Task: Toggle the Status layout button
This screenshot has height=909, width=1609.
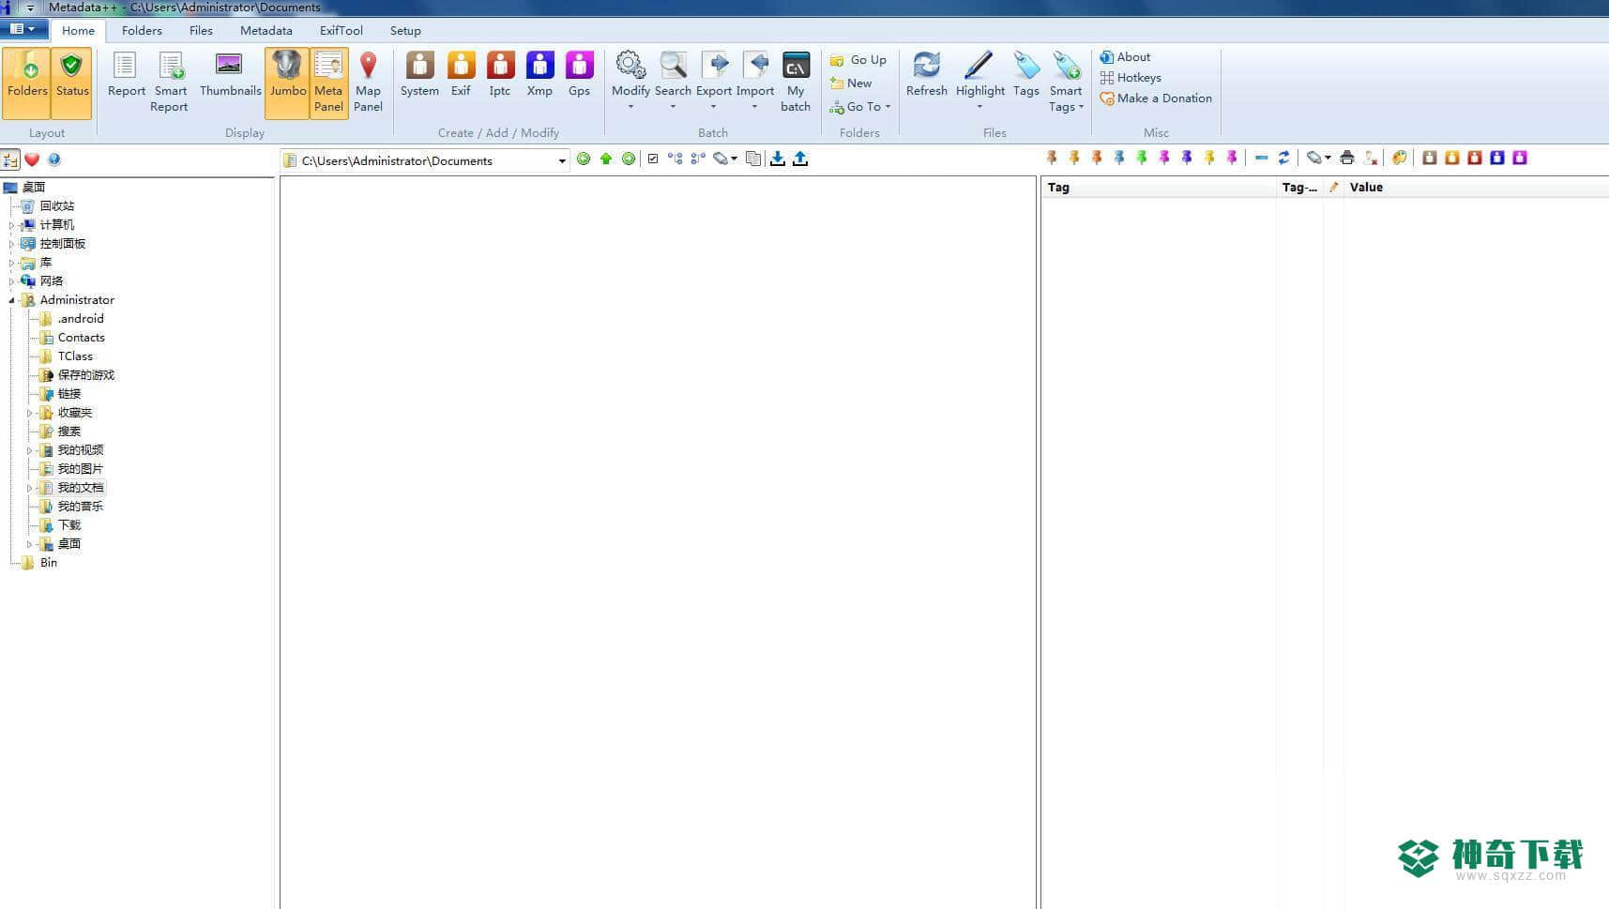Action: [x=72, y=83]
